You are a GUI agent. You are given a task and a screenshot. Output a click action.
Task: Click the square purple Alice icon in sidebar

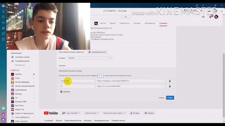(4, 114)
